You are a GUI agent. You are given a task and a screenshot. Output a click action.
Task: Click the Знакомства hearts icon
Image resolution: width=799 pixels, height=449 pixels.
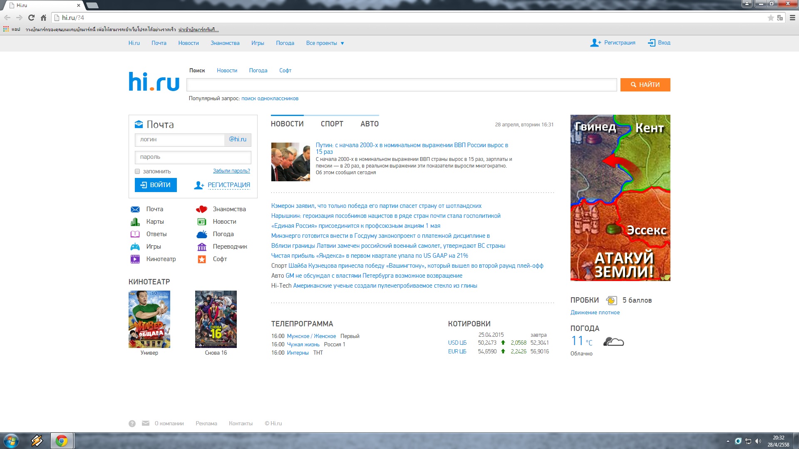201,209
